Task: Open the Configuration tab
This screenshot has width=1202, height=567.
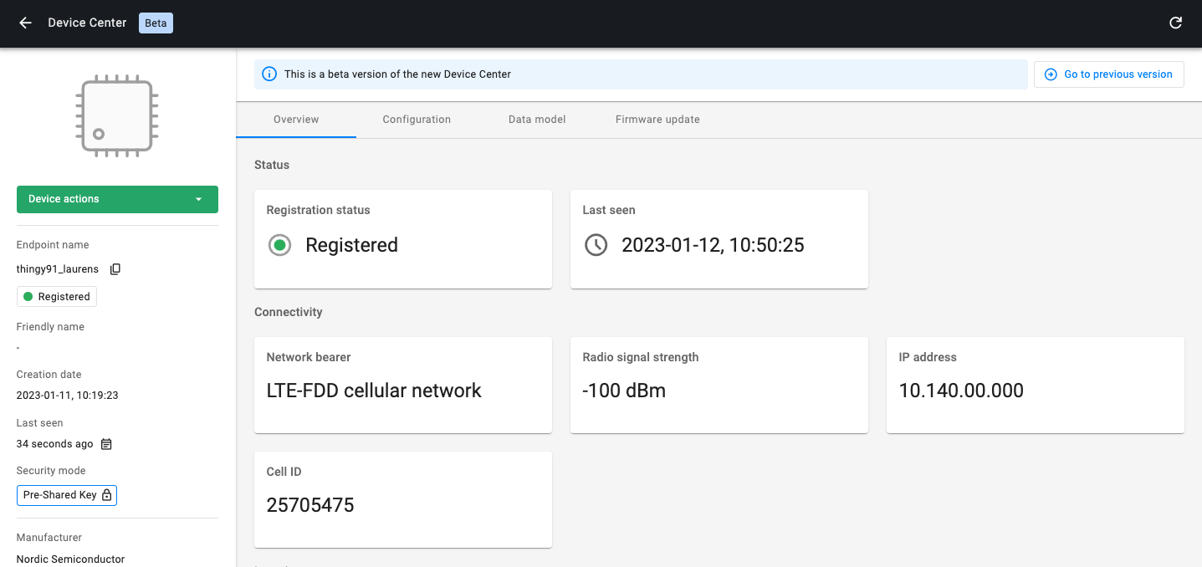Action: pos(417,120)
